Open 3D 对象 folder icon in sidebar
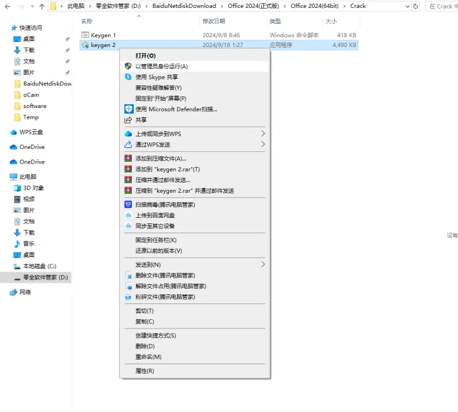 (17, 188)
